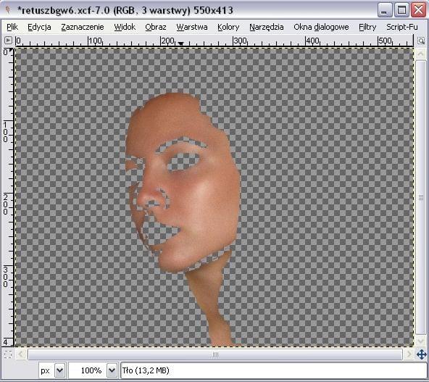Open the px unit dropdown
429x382 pixels.
click(59, 371)
